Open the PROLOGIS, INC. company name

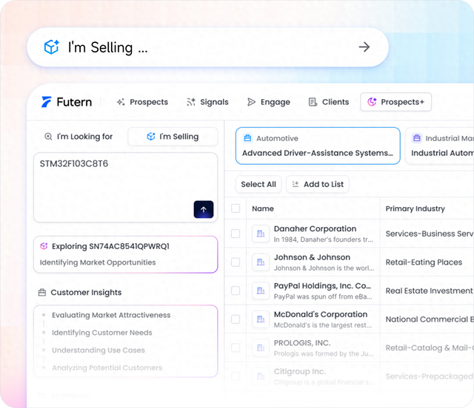click(302, 343)
